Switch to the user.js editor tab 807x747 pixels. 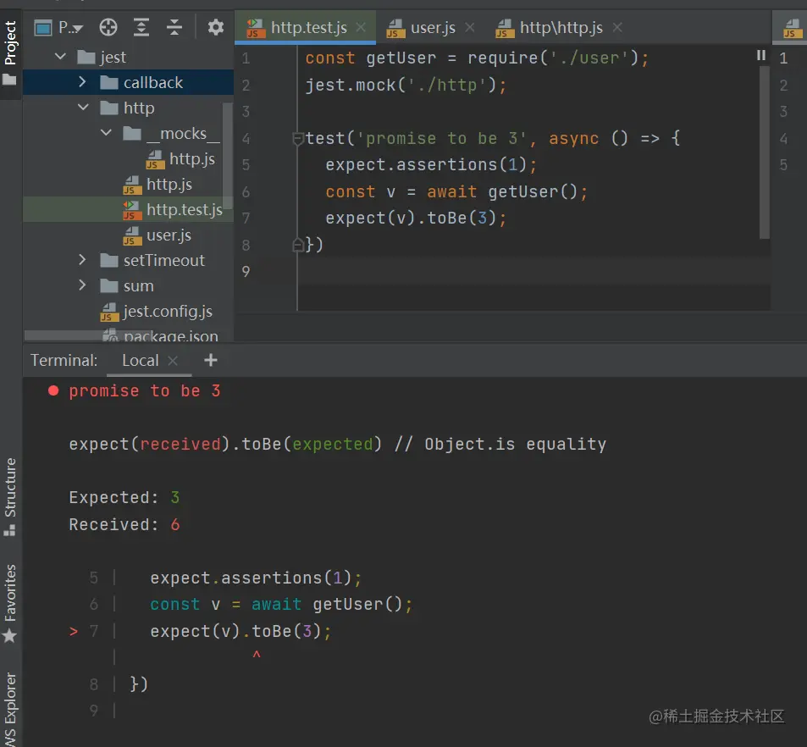433,28
